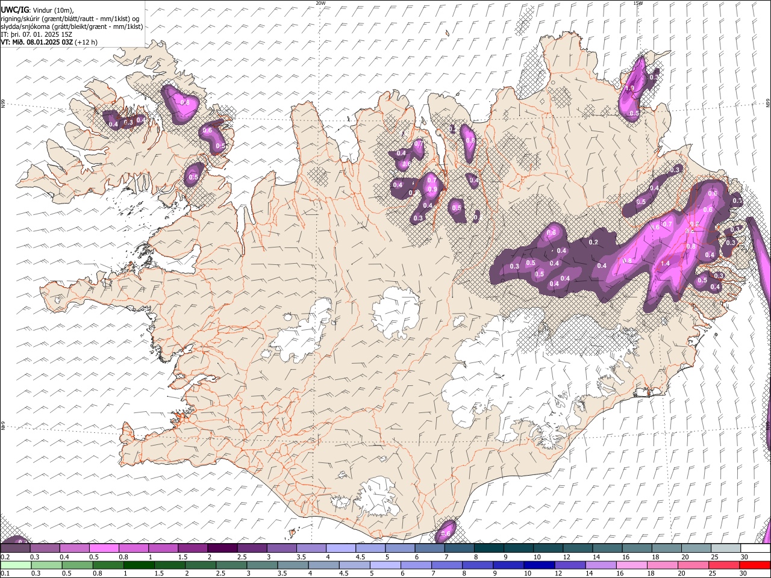Pick blue rain scale swatch between 8 and 9
Screen dimensions: 771x578
pyautogui.click(x=478, y=565)
